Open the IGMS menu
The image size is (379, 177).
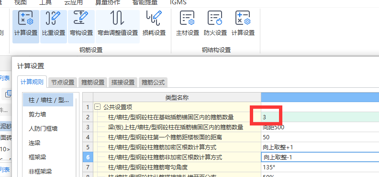click(x=178, y=2)
